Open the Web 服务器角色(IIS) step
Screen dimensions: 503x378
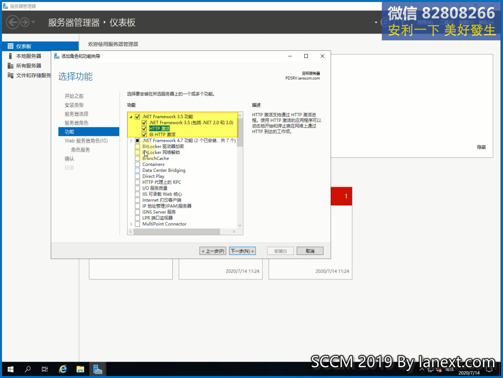click(x=86, y=141)
